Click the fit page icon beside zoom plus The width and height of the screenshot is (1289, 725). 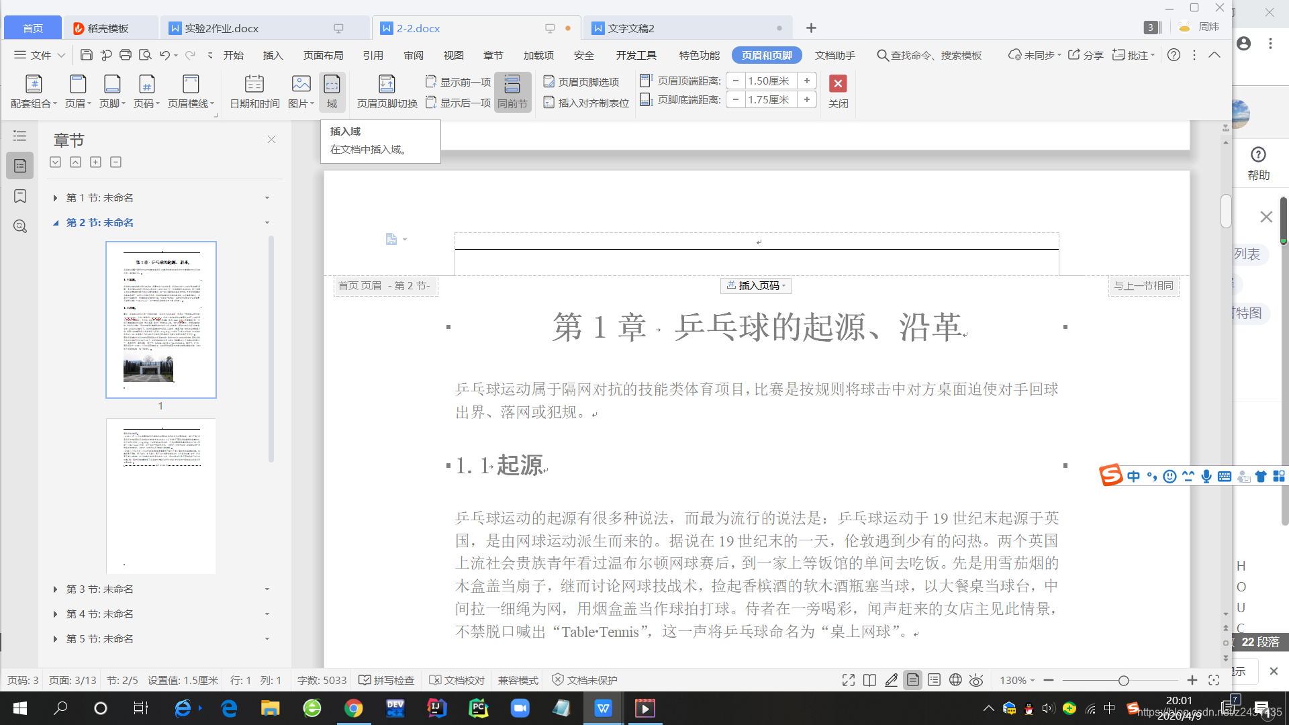coord(1214,680)
